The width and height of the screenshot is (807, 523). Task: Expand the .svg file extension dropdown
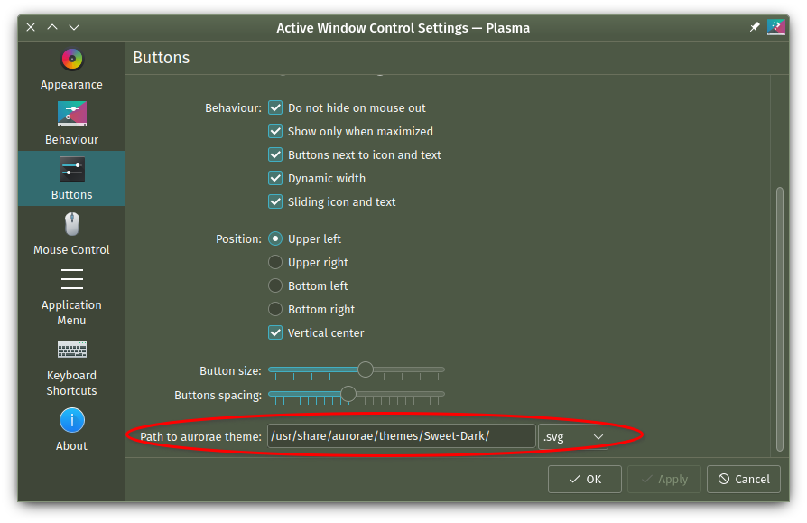tap(573, 437)
